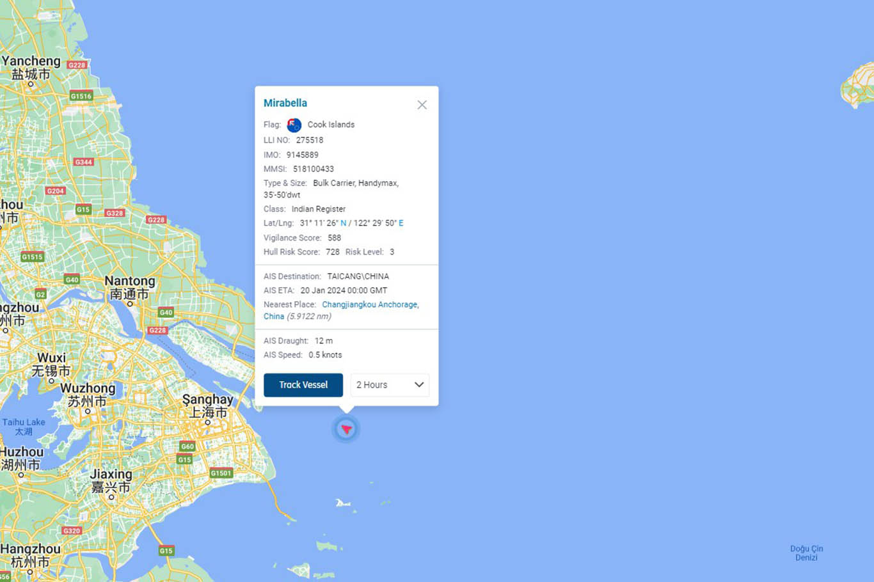Click the Doğu Çin Denizi sea label
The height and width of the screenshot is (582, 874).
pyautogui.click(x=806, y=553)
